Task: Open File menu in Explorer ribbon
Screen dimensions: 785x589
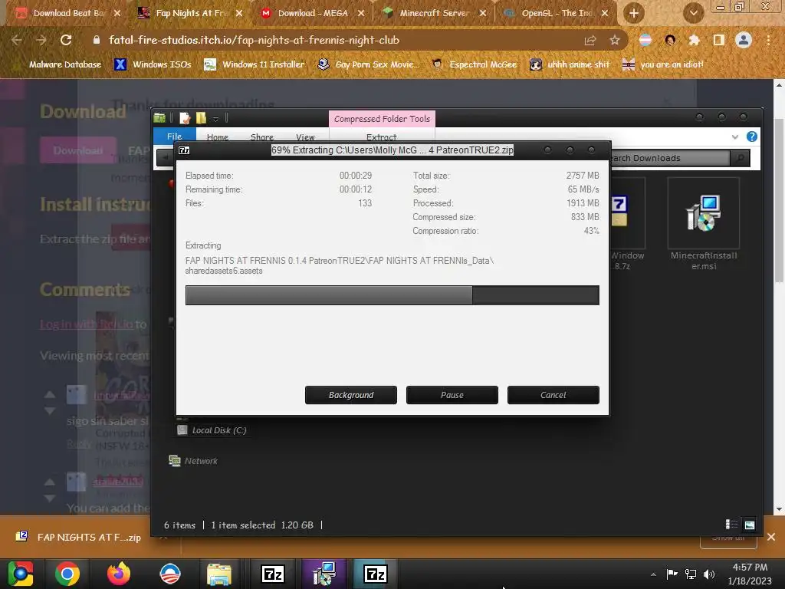Action: (174, 137)
